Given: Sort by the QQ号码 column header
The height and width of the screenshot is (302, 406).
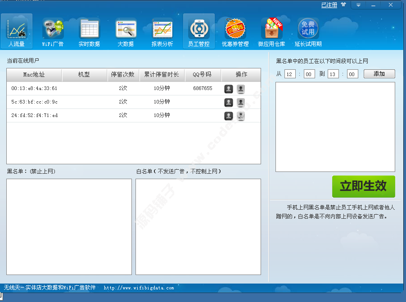Looking at the screenshot, I should pos(203,75).
